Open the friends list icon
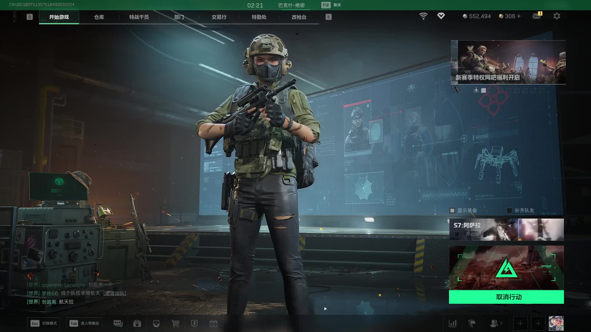This screenshot has width=591, height=332. [x=495, y=323]
